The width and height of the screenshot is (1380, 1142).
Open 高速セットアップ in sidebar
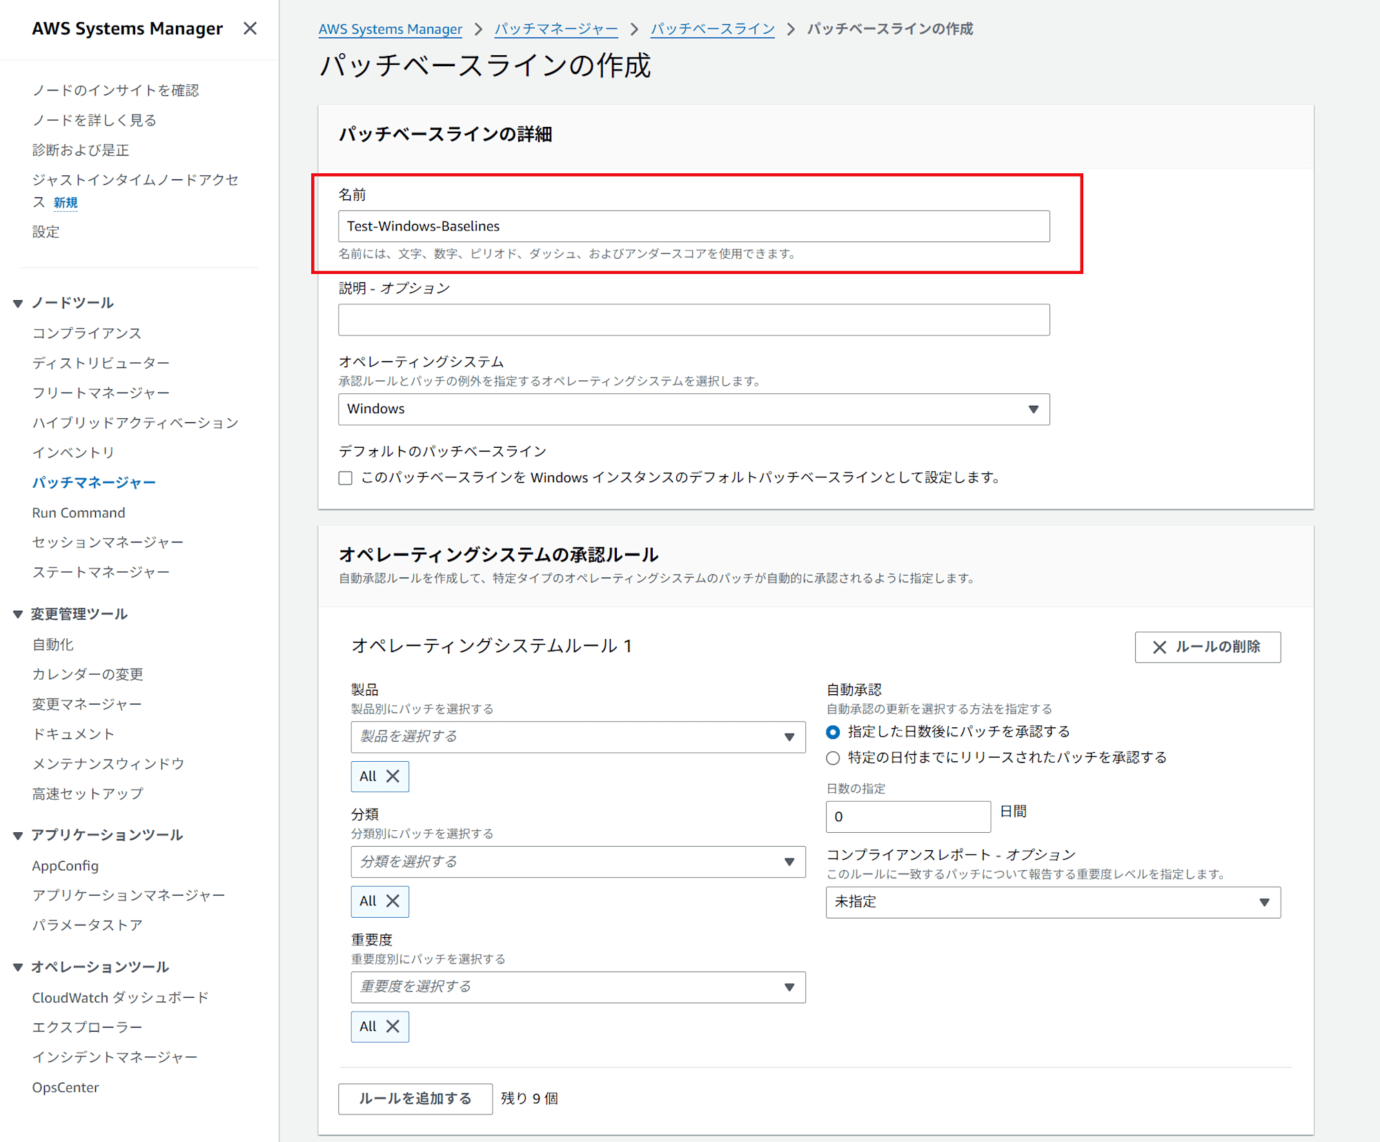coord(88,794)
